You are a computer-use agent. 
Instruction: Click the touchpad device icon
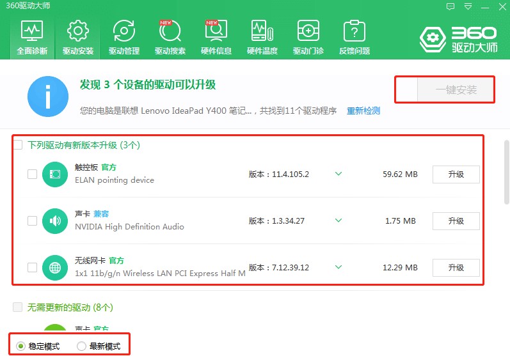tap(55, 174)
